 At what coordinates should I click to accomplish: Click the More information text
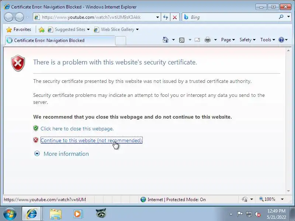pyautogui.click(x=66, y=154)
